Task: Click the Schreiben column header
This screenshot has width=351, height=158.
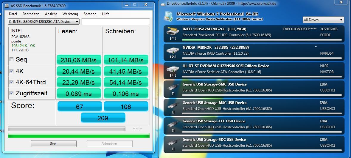Action: pyautogui.click(x=120, y=31)
